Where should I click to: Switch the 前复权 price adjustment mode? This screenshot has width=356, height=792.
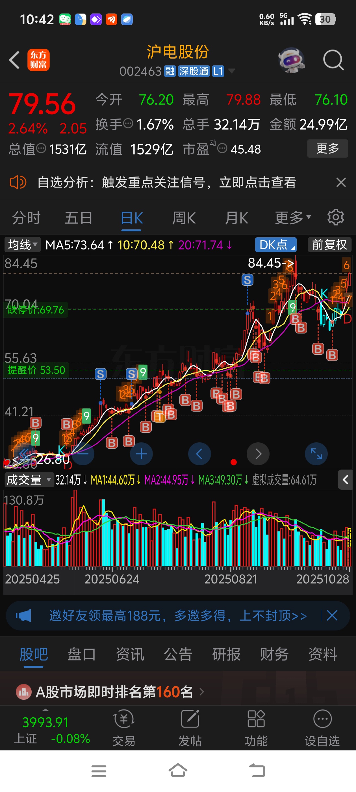click(329, 245)
